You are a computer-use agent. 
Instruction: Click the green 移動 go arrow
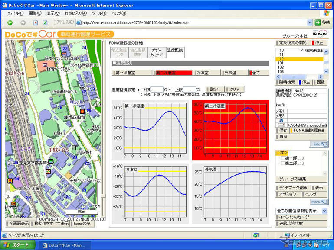click(318, 22)
